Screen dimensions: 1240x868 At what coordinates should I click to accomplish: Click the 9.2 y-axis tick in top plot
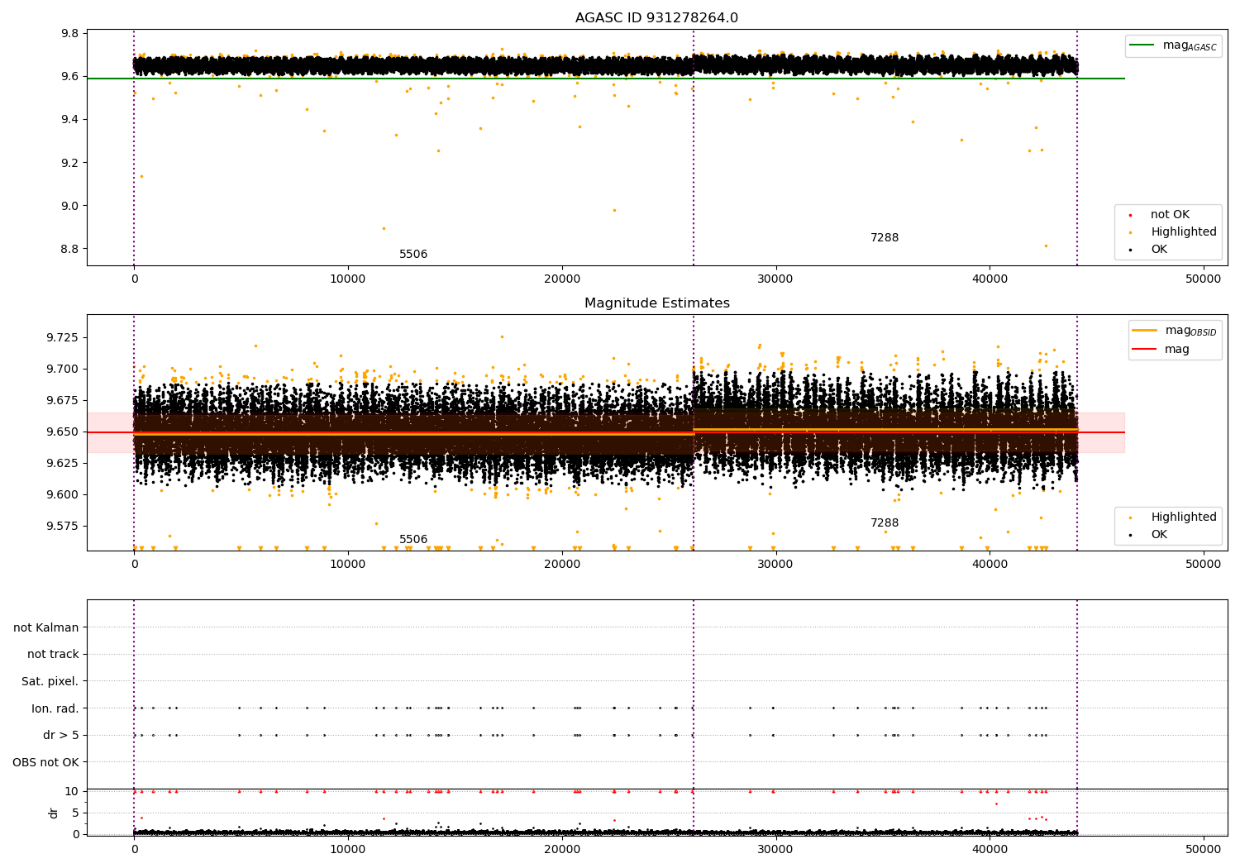(x=71, y=163)
